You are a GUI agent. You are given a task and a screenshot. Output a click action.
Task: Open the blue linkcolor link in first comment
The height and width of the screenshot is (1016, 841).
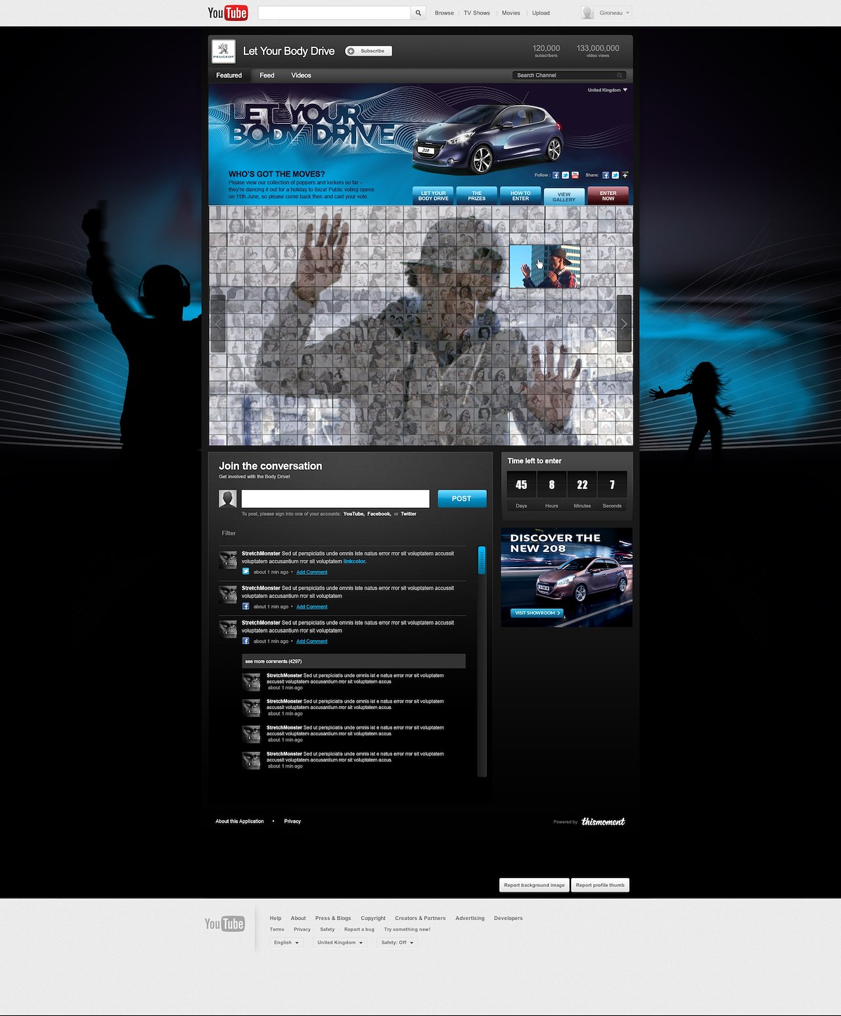pos(355,562)
